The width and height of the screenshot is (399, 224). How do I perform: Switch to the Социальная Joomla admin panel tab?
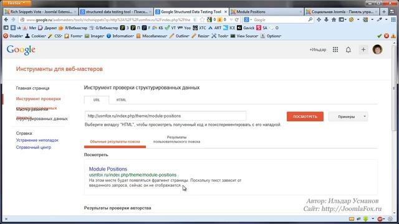(342, 12)
